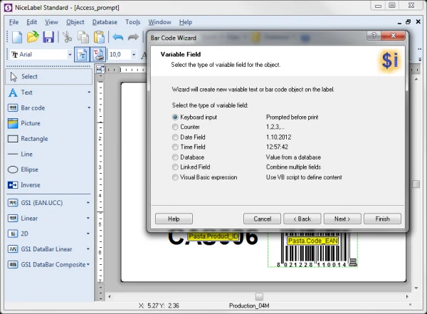Click the Production_04M printer name in status bar
Screen dimensions: 427x314
click(249, 306)
